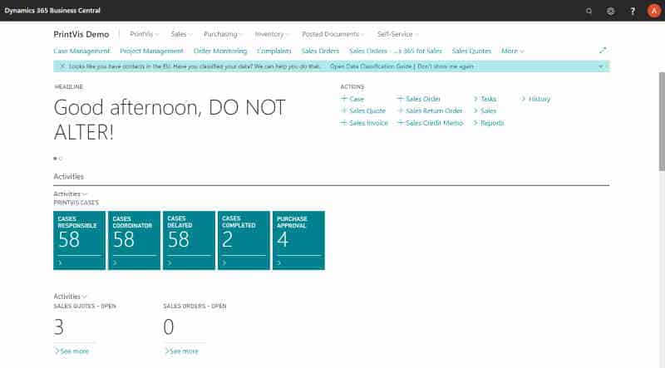Click the chevron icon beside History
The height and width of the screenshot is (368, 665).
pos(524,99)
